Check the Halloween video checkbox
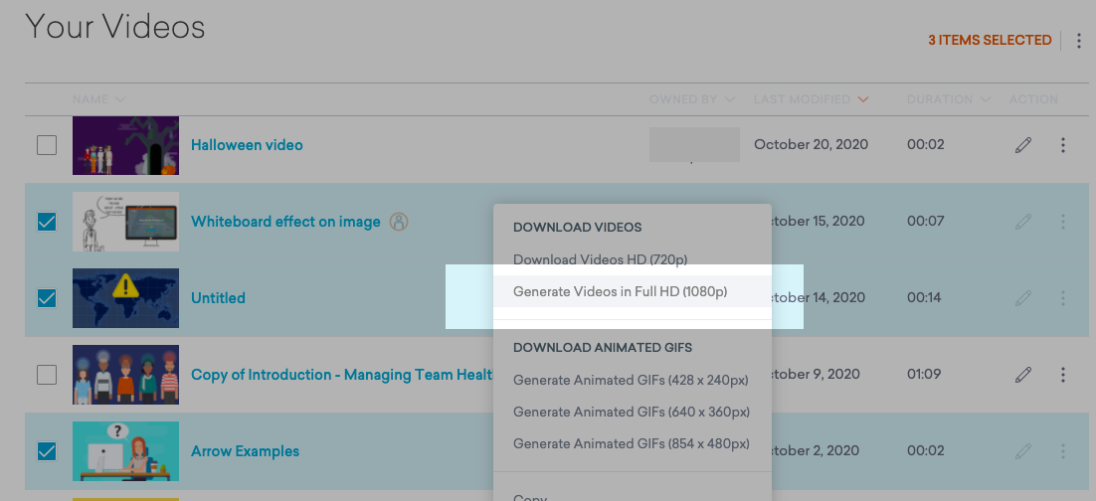The width and height of the screenshot is (1096, 501). [x=47, y=145]
